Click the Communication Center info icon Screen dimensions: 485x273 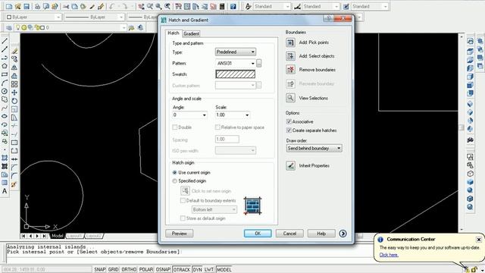pyautogui.click(x=380, y=240)
